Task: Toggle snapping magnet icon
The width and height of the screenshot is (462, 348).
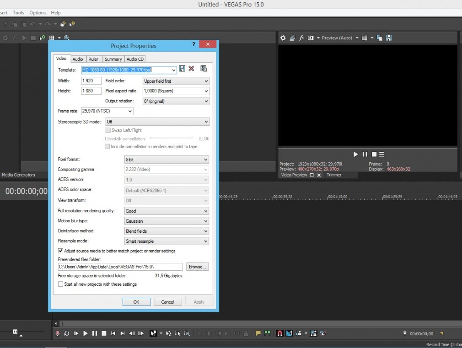Action: point(279,333)
